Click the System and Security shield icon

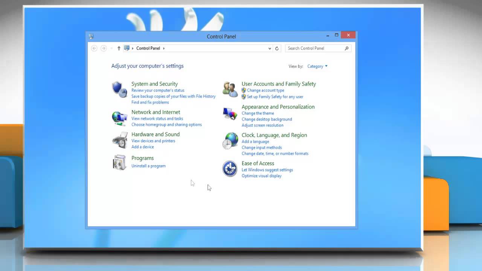click(119, 90)
